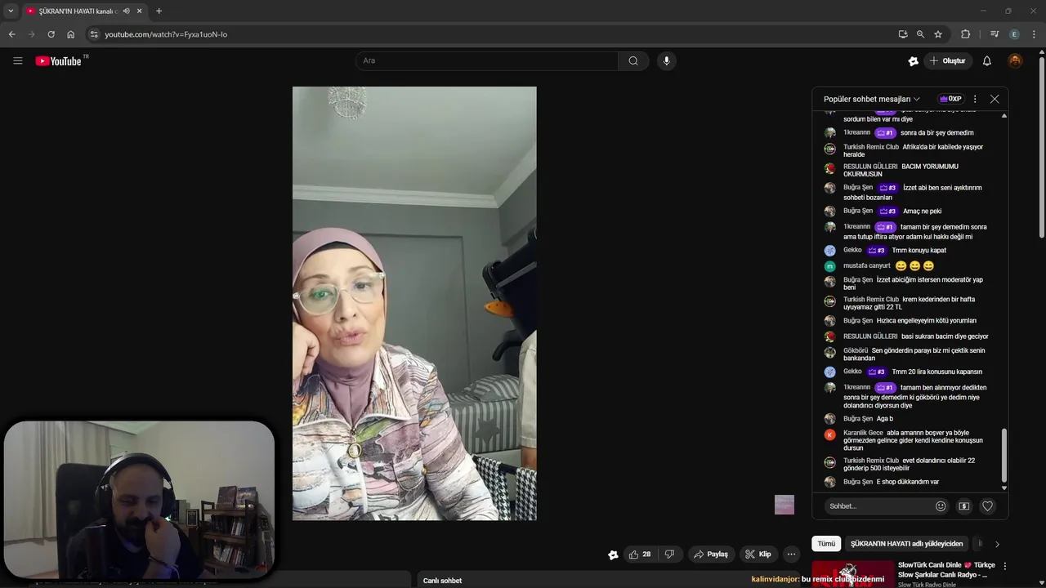The image size is (1046, 588).
Task: Open Chrome three-dot menu
Action: (1035, 34)
